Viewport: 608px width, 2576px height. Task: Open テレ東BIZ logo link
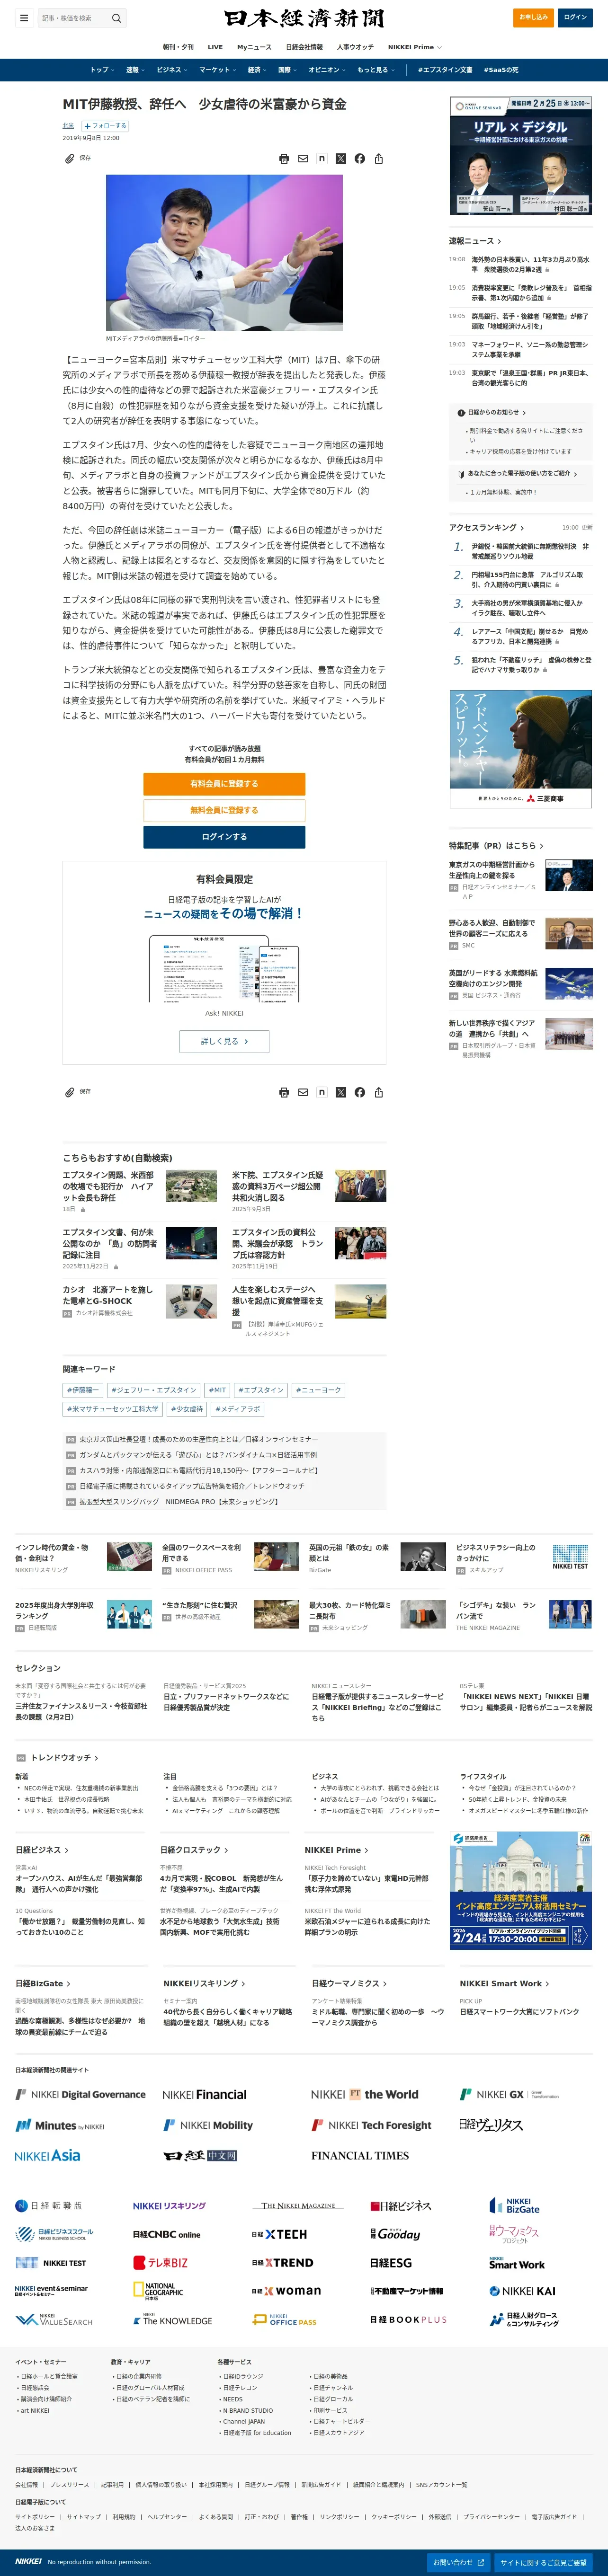coord(161,2263)
